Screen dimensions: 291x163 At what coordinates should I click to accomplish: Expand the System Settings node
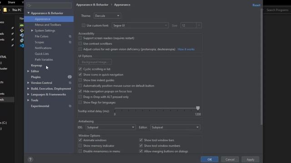(x=32, y=30)
